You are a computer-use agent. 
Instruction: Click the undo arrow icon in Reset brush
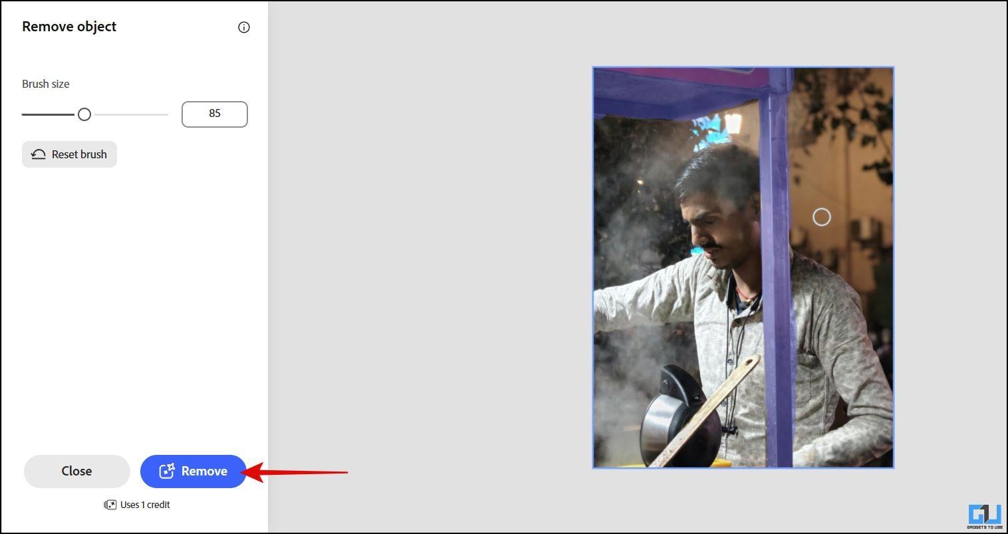(x=39, y=154)
